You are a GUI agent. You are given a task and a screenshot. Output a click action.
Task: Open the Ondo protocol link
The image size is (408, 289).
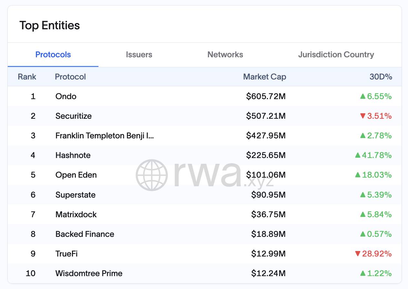coord(66,96)
